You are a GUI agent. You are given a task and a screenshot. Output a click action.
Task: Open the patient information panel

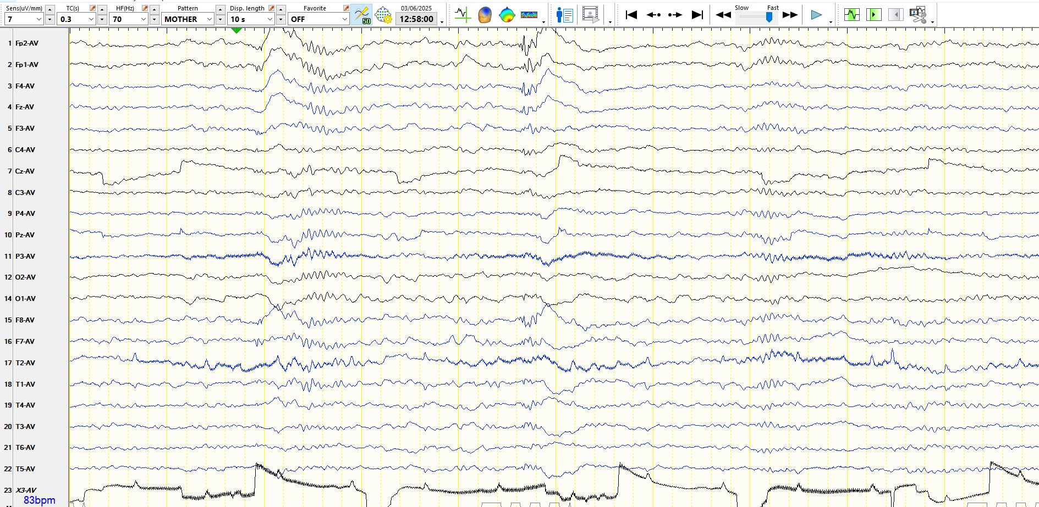564,15
